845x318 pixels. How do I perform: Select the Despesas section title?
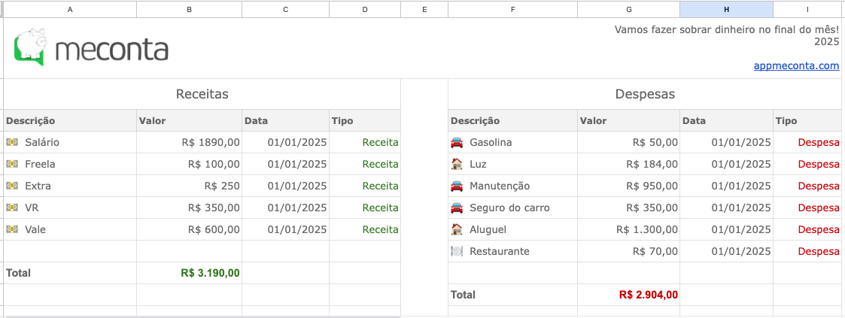pos(645,94)
